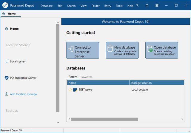Click the horizontal scrollbar under database list
Viewport: 191px width, 133px height.
[x=104, y=119]
